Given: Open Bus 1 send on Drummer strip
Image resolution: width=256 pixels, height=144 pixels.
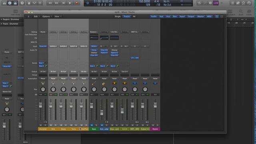Looking at the screenshot, I should click(42, 63).
